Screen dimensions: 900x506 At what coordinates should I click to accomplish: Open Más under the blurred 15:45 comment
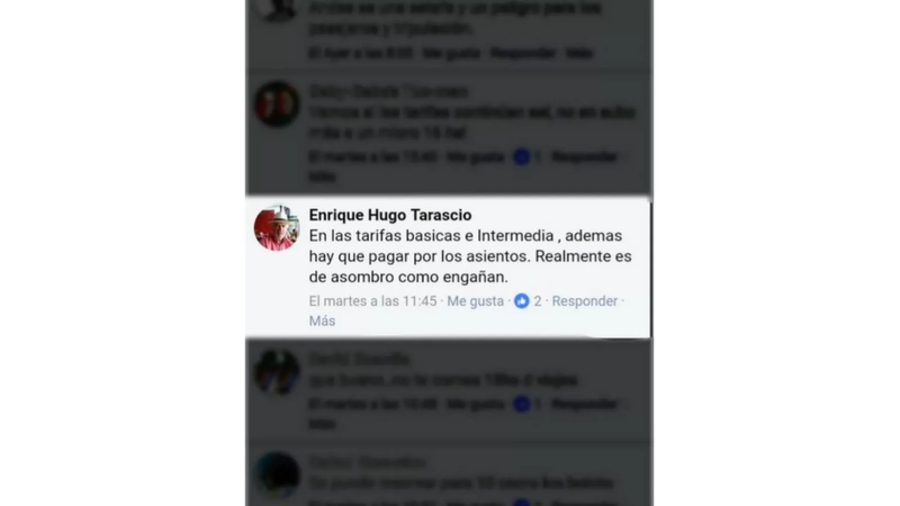[x=322, y=177]
